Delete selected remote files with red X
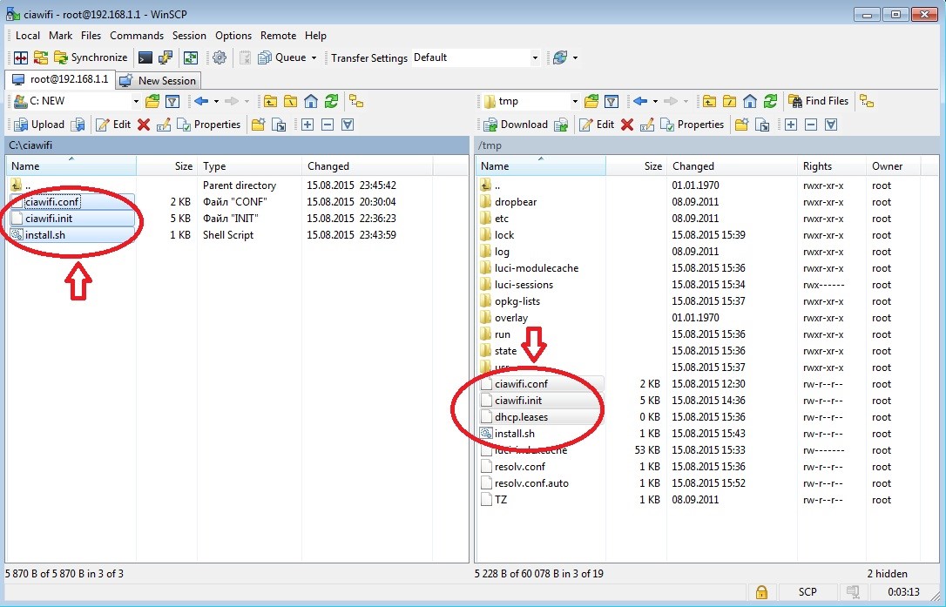The height and width of the screenshot is (607, 946). pyautogui.click(x=627, y=125)
